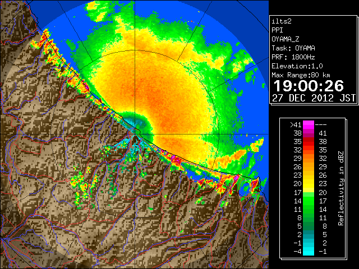359x269 pixels.
Task: Pick the cyan -4 to -1 dBZ swatch
Action: pos(309,251)
